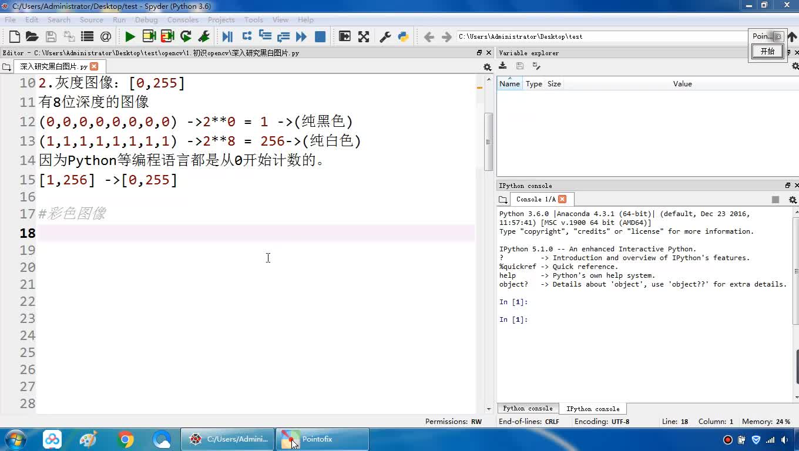Click the Run current cell icon

click(x=149, y=36)
